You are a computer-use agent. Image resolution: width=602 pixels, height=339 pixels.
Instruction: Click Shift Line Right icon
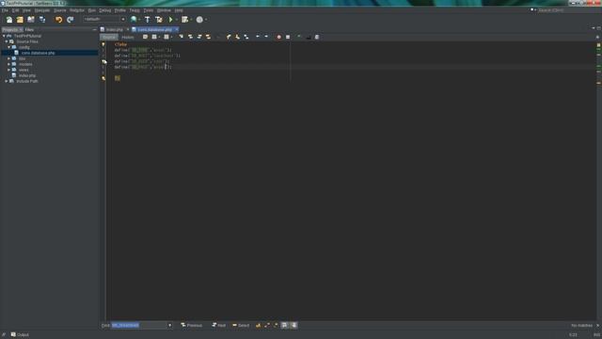pyautogui.click(x=266, y=37)
